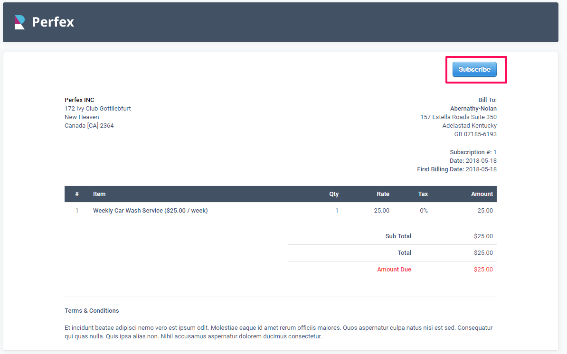Image resolution: width=567 pixels, height=354 pixels.
Task: Select the Sub Total label
Action: click(x=398, y=236)
